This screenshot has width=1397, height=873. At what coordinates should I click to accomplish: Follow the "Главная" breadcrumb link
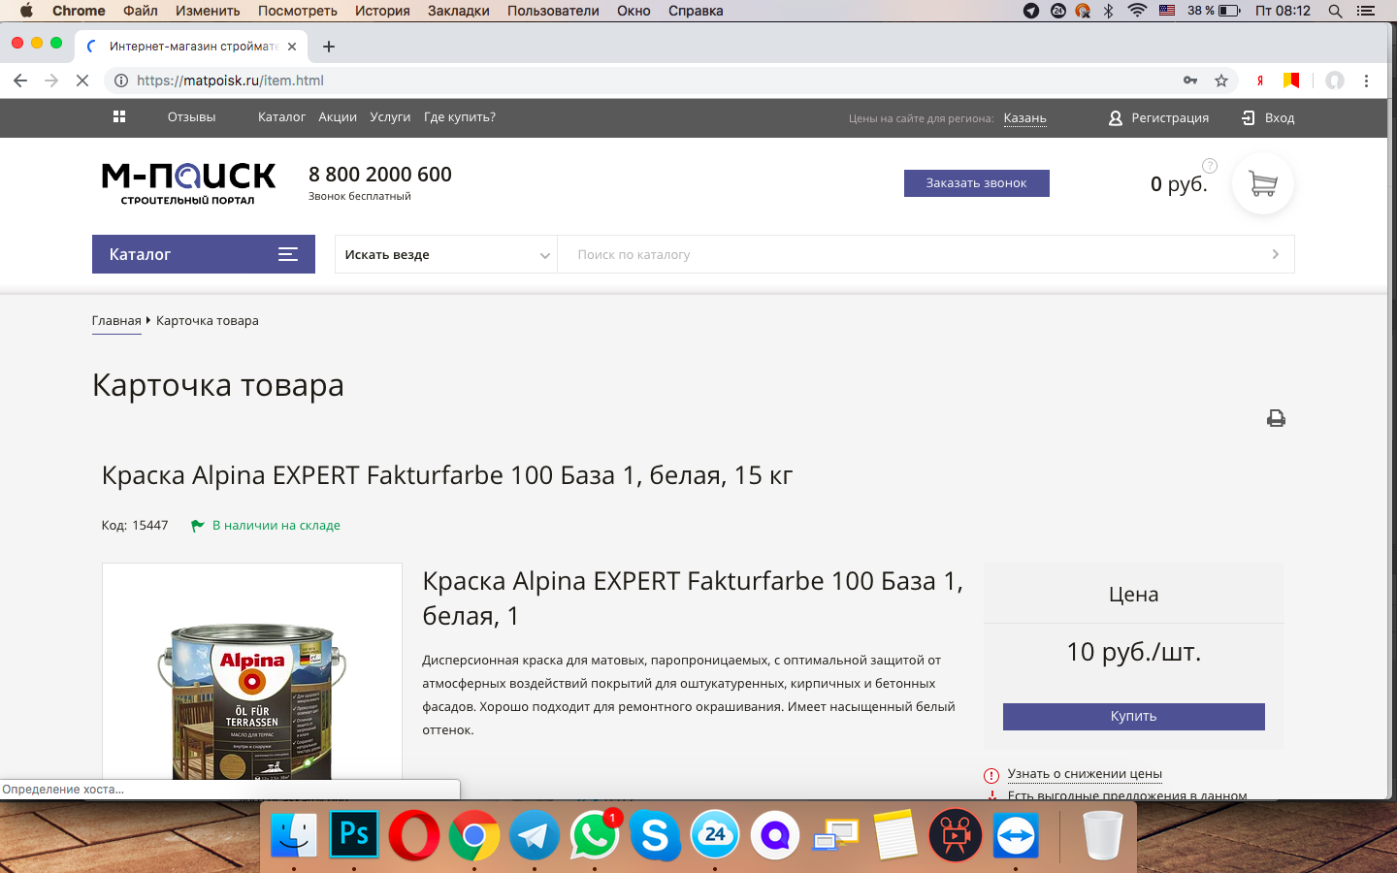pyautogui.click(x=116, y=321)
